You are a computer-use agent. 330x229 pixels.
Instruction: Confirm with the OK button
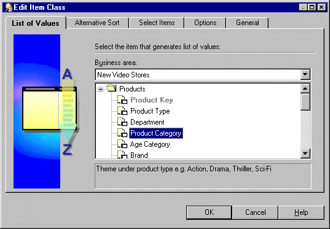coord(209,212)
